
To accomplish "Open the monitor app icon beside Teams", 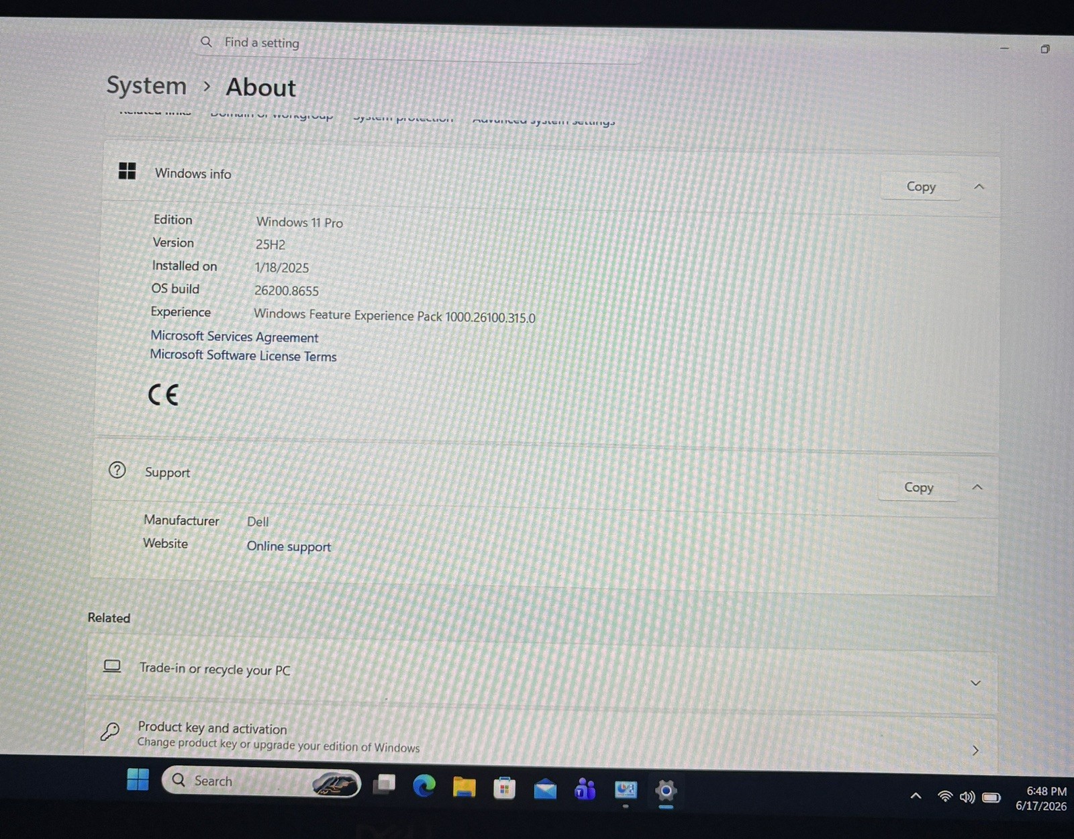I will pos(626,791).
